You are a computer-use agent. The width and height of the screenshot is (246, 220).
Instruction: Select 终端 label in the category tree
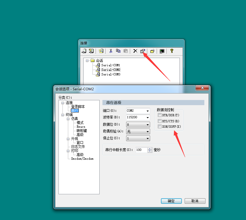point(69,115)
